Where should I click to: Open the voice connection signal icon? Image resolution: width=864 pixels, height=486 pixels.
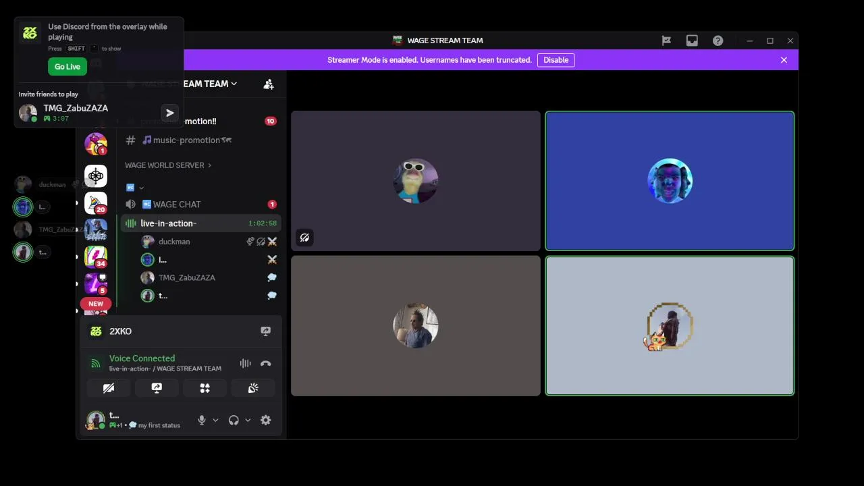click(95, 363)
